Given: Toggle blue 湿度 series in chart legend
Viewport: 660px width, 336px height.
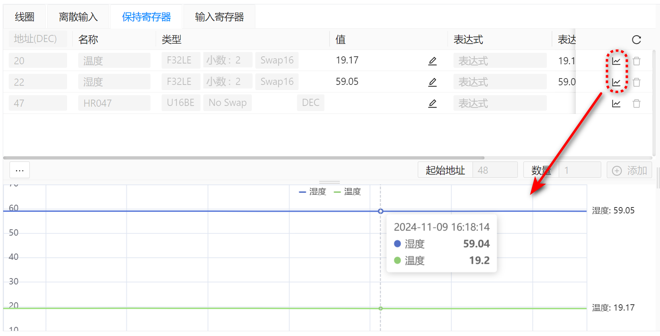Looking at the screenshot, I should pyautogui.click(x=313, y=192).
